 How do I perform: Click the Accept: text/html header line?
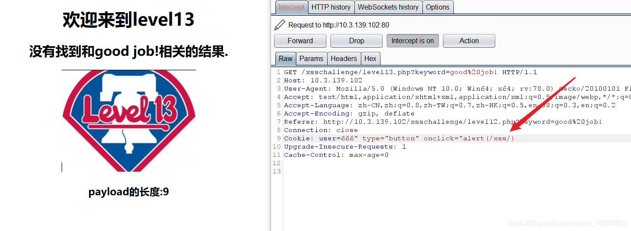click(457, 97)
